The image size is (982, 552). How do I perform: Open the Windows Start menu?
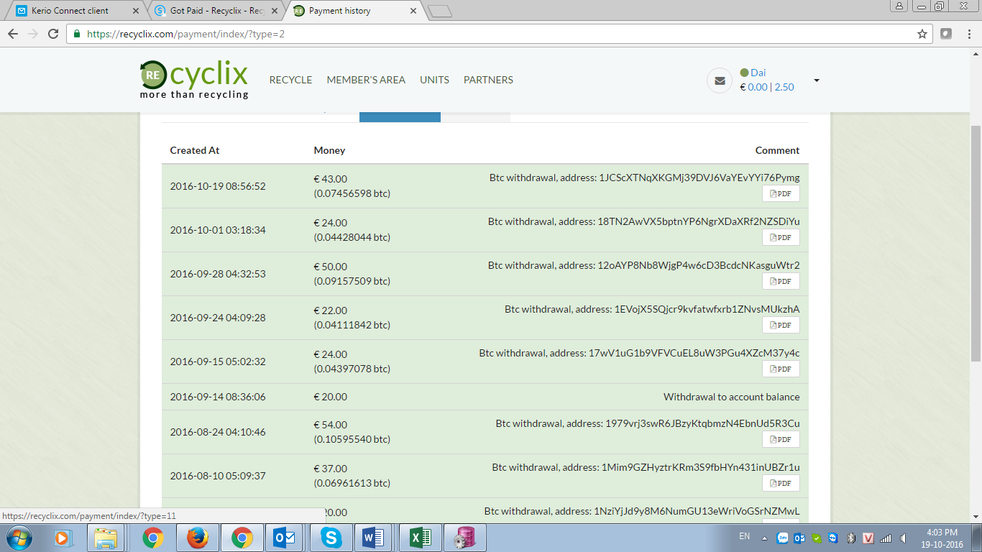click(18, 538)
